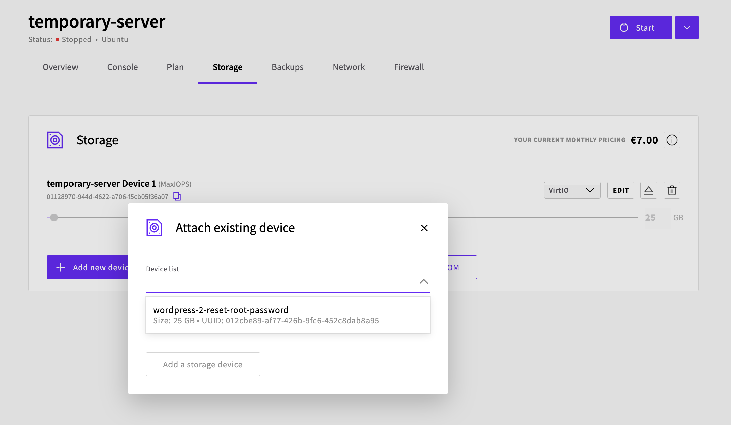
Task: Click the €7.00 monthly price
Action: click(x=644, y=140)
